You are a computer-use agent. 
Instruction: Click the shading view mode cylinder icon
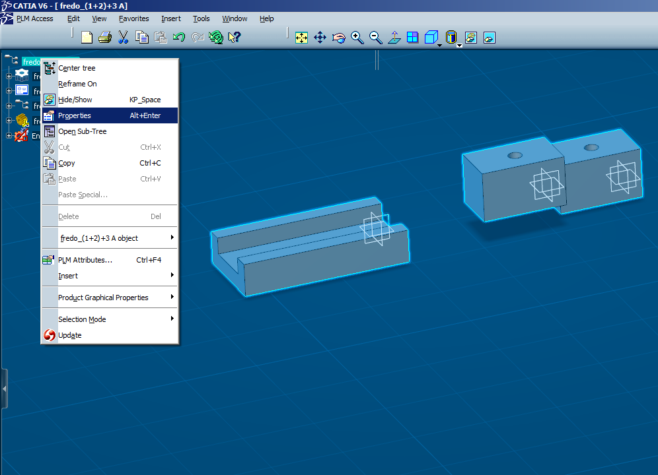[x=451, y=38]
